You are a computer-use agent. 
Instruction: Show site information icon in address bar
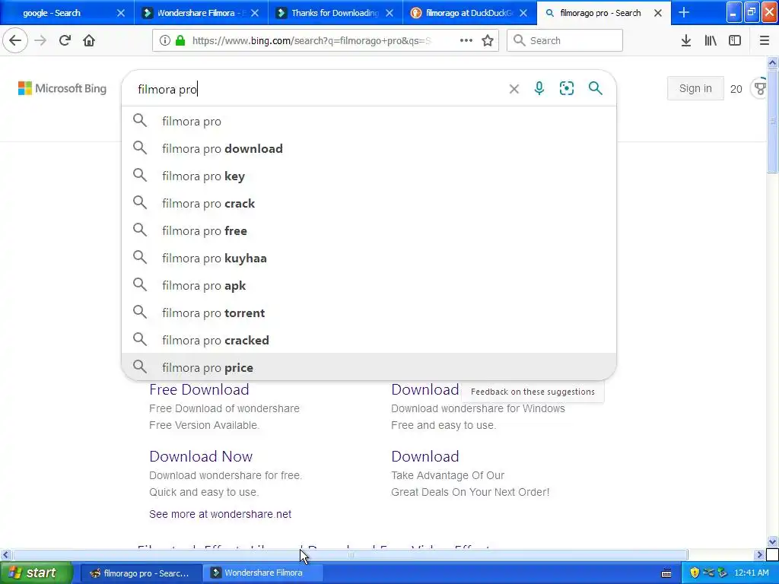tap(165, 41)
